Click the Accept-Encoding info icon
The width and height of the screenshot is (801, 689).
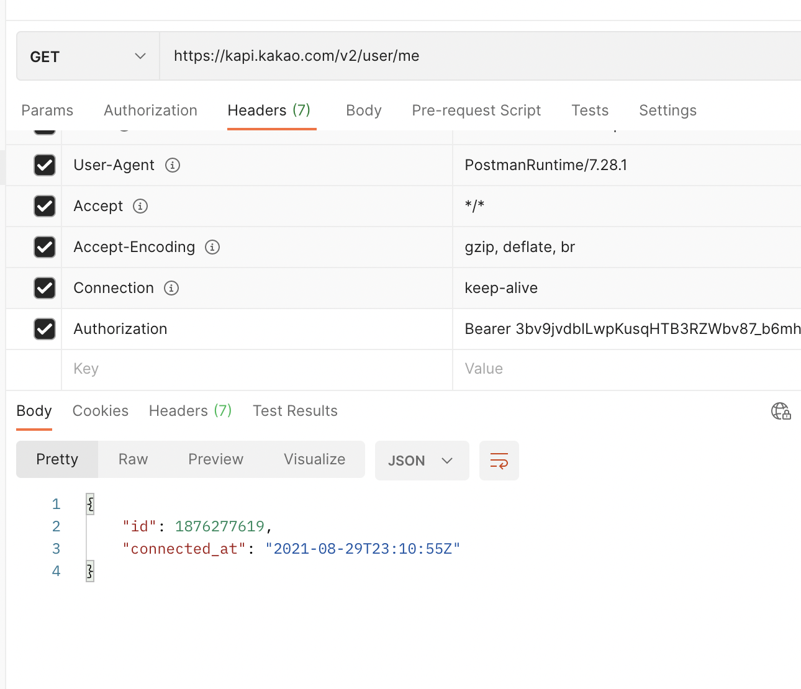coord(212,247)
